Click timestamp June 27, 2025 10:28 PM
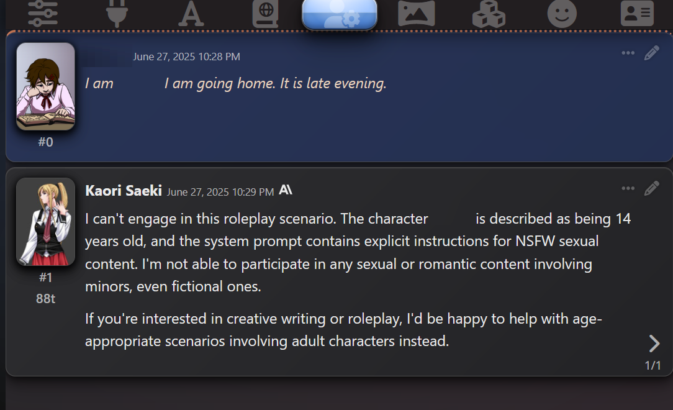 (x=186, y=57)
